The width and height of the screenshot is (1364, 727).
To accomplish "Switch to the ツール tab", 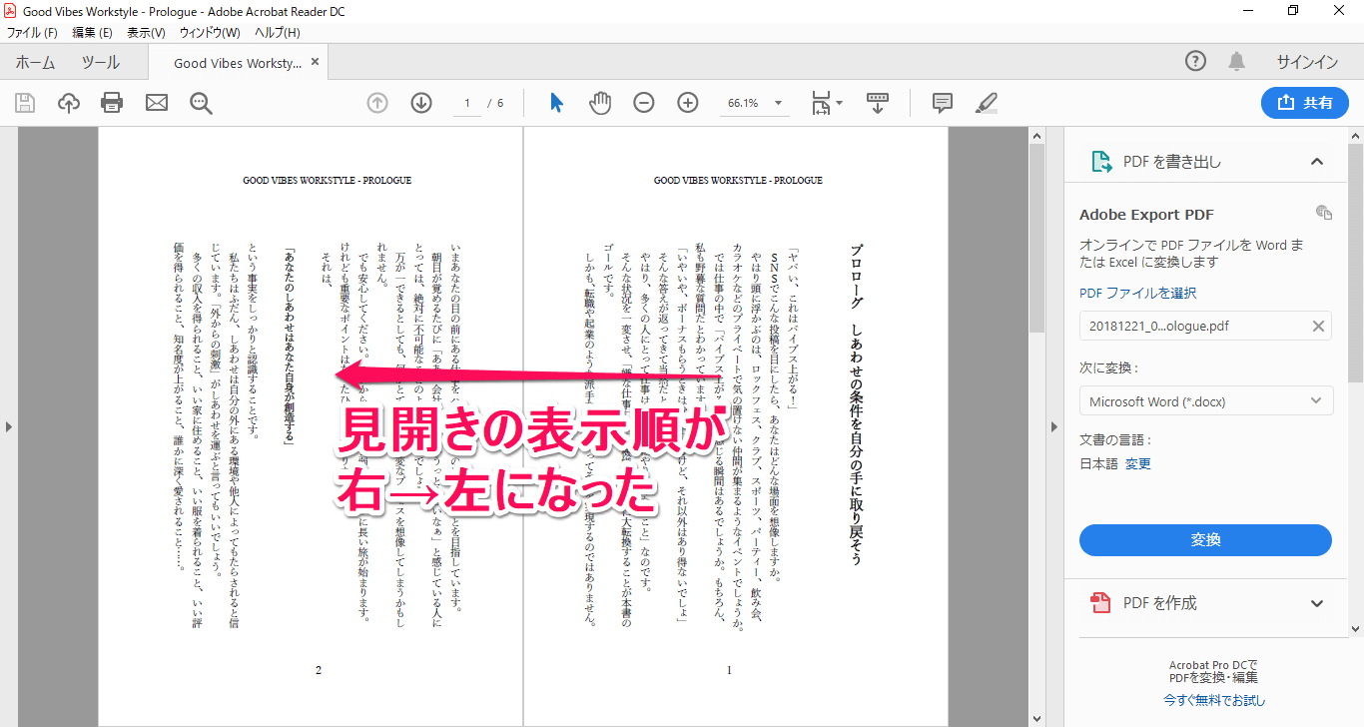I will pyautogui.click(x=101, y=62).
